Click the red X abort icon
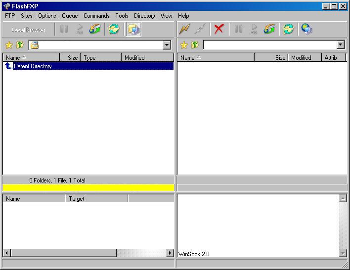Viewport: 350px width, 270px height. (x=219, y=29)
